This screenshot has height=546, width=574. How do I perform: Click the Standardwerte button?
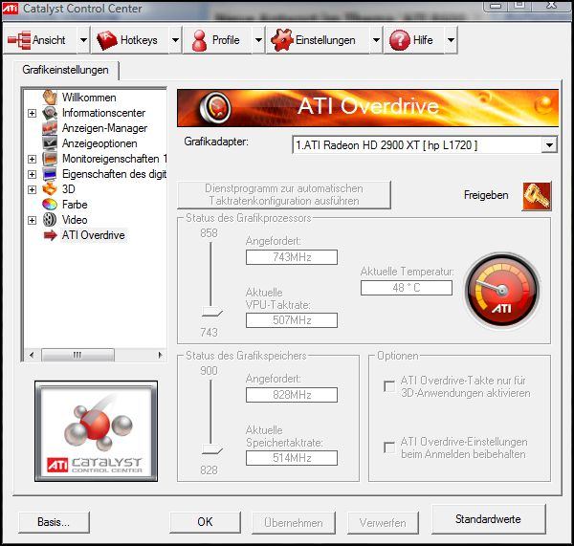tap(488, 519)
